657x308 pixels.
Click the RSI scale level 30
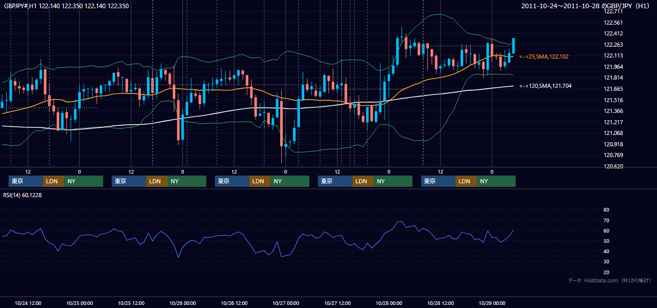606,262
